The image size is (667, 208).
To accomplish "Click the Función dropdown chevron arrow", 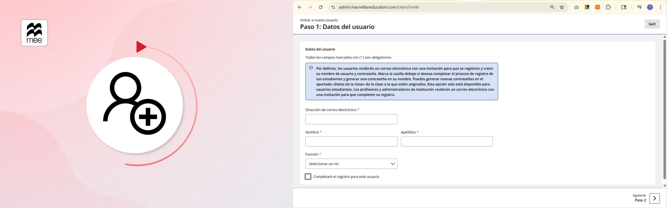I will [393, 164].
